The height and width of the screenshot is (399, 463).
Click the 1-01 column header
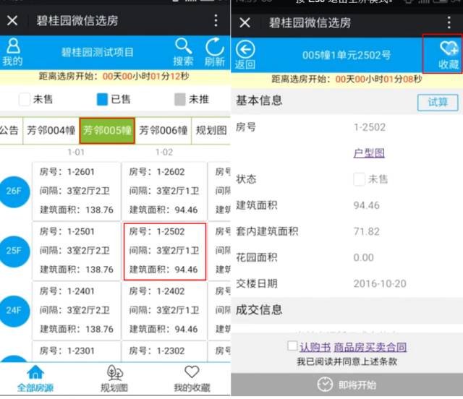click(76, 152)
